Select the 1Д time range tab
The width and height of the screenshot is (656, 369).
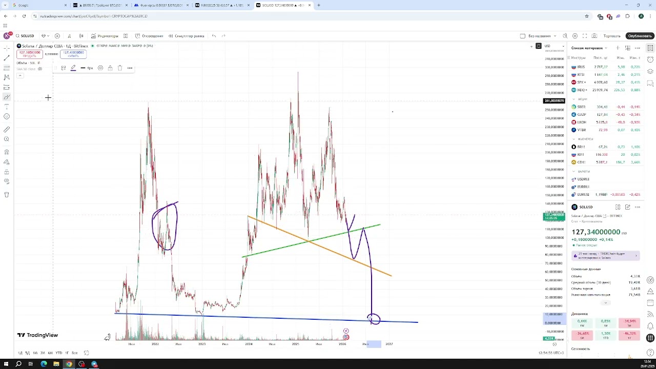point(20,353)
